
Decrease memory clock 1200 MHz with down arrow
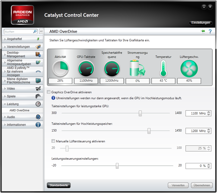(209, 132)
